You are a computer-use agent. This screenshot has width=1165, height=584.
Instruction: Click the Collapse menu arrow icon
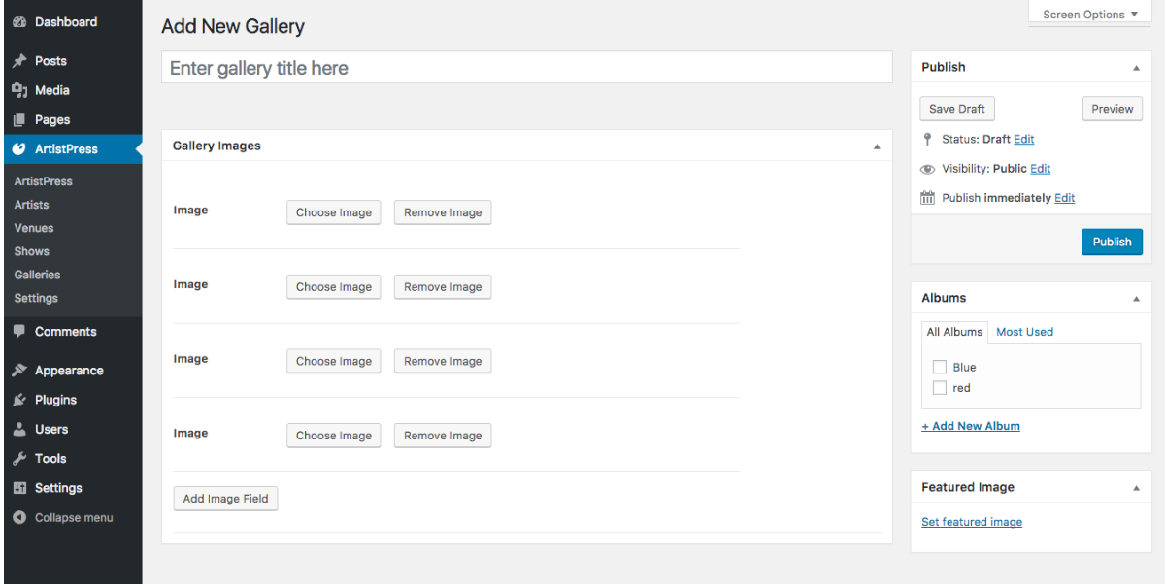pos(18,518)
